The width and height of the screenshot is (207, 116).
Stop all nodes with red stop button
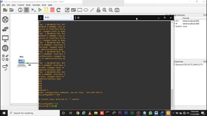pos(52,10)
